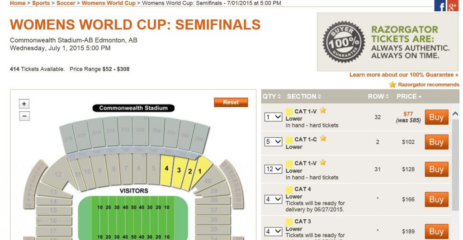463x240 pixels.
Task: Select highlighted section 4 on stadium map
Action: tap(166, 169)
